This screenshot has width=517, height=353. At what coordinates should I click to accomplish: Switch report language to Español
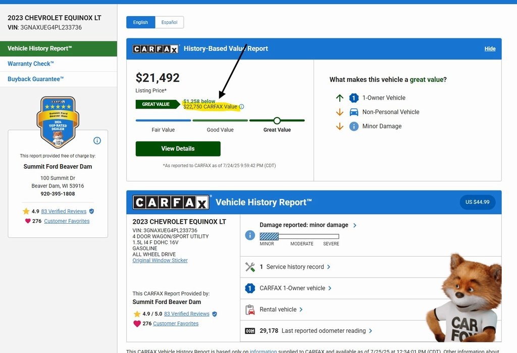pyautogui.click(x=169, y=22)
